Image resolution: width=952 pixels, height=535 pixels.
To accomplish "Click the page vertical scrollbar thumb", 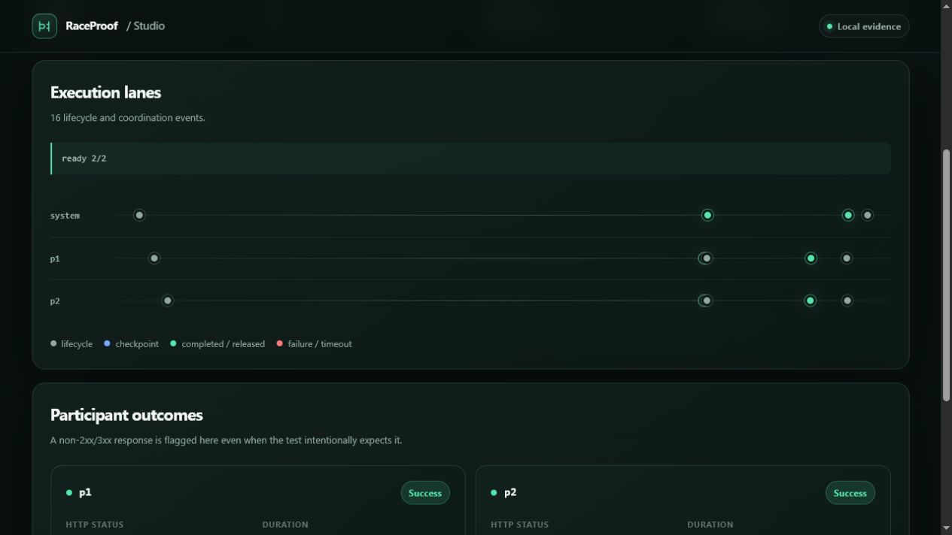I will 946,275.
